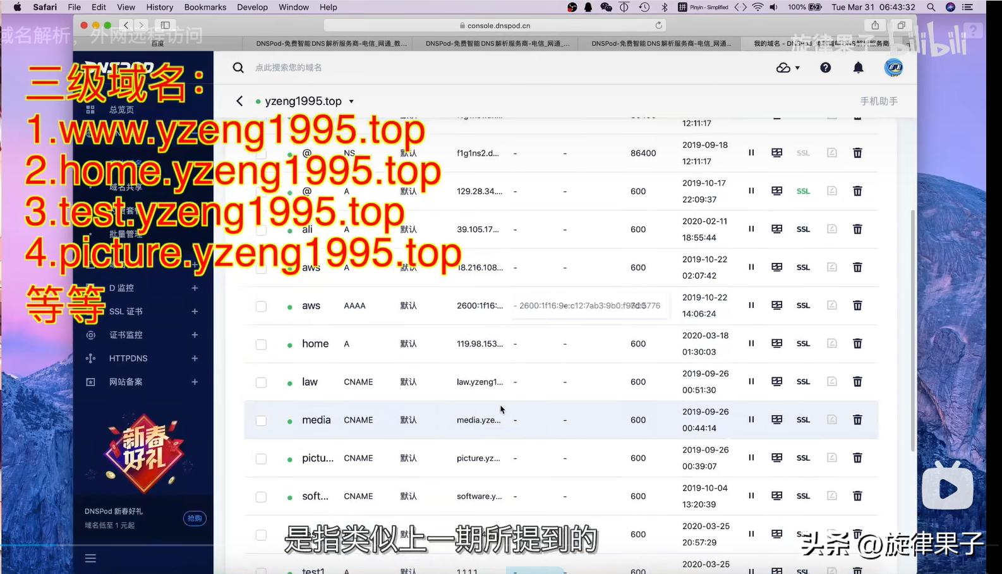This screenshot has width=1002, height=574.
Task: Open the cloud account dropdown in the header
Action: point(788,68)
